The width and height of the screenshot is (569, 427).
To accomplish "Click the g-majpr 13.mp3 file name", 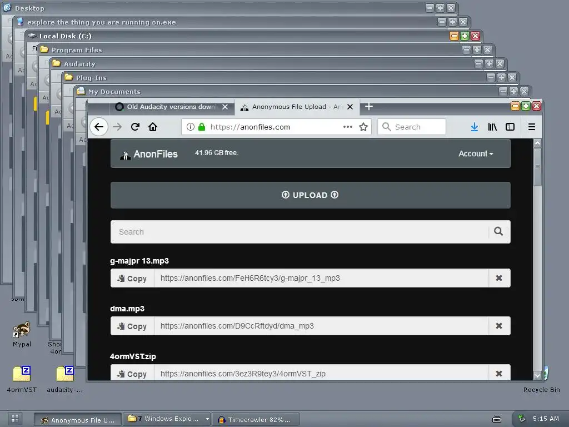I will [139, 261].
